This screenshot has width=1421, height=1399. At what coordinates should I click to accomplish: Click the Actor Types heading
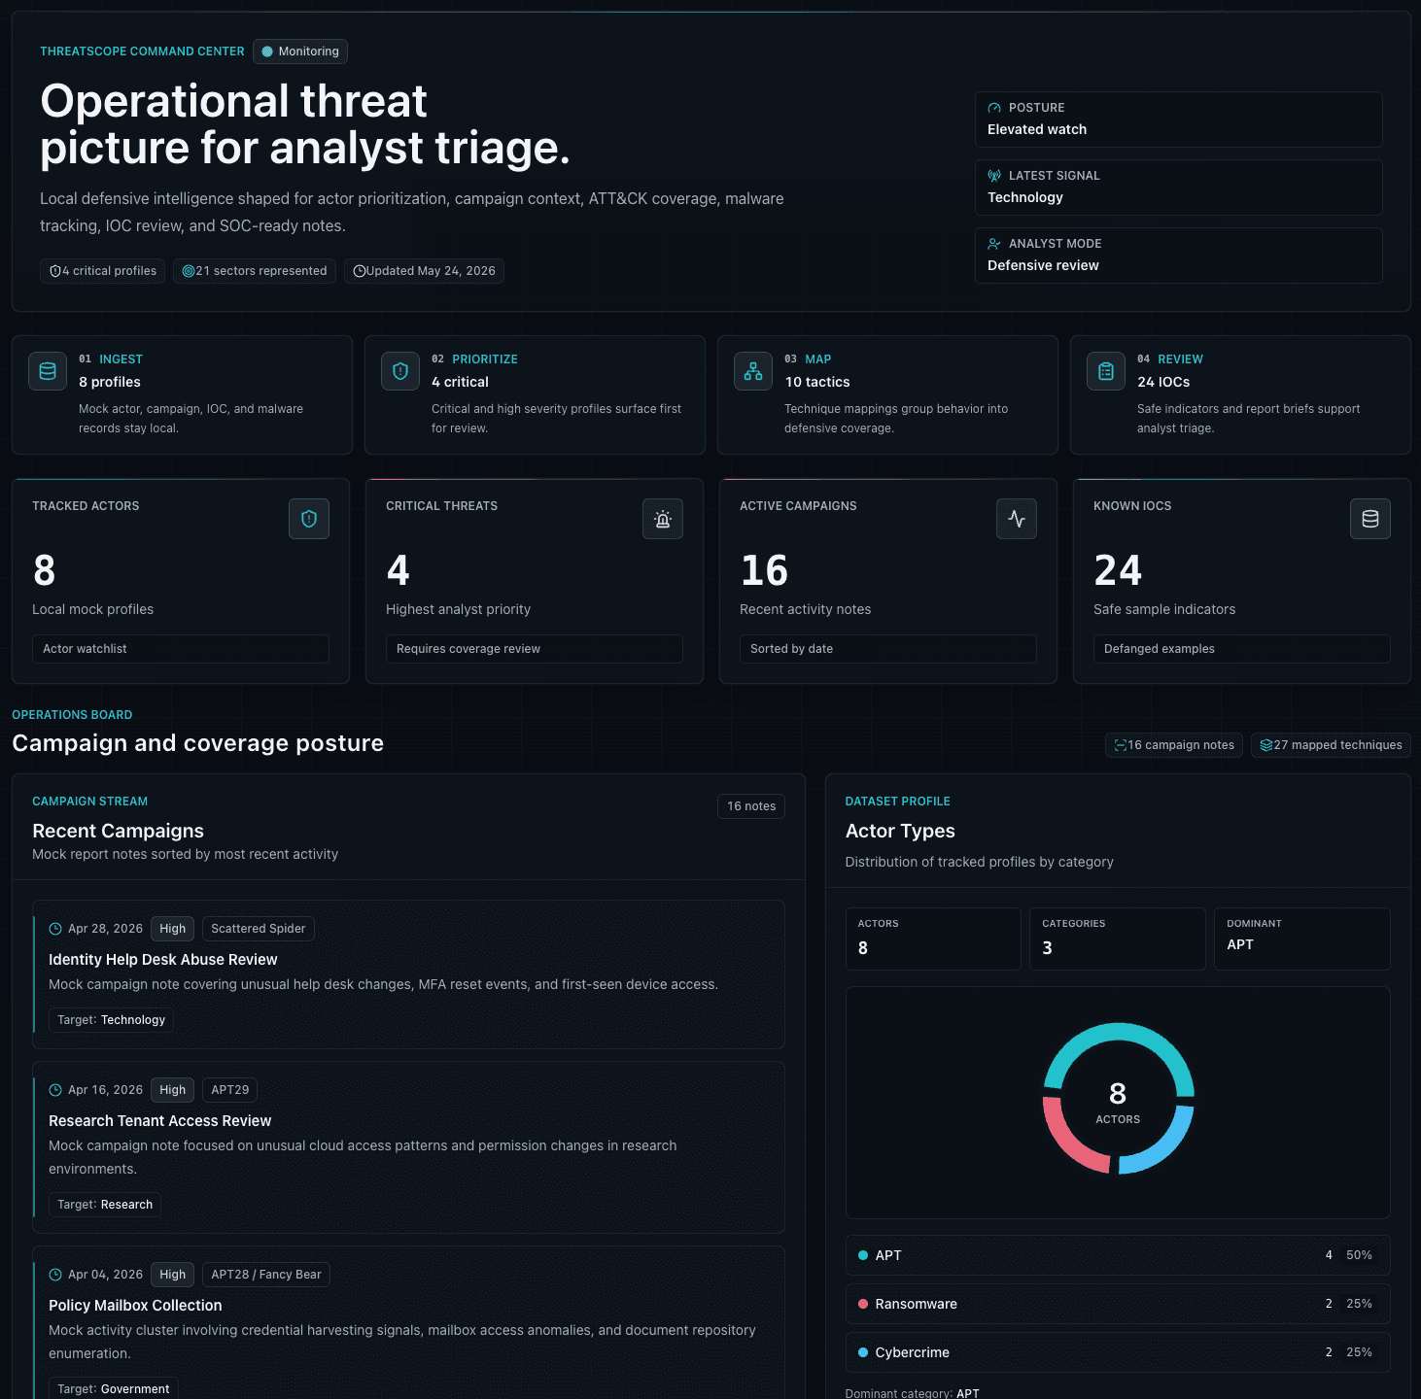[900, 831]
